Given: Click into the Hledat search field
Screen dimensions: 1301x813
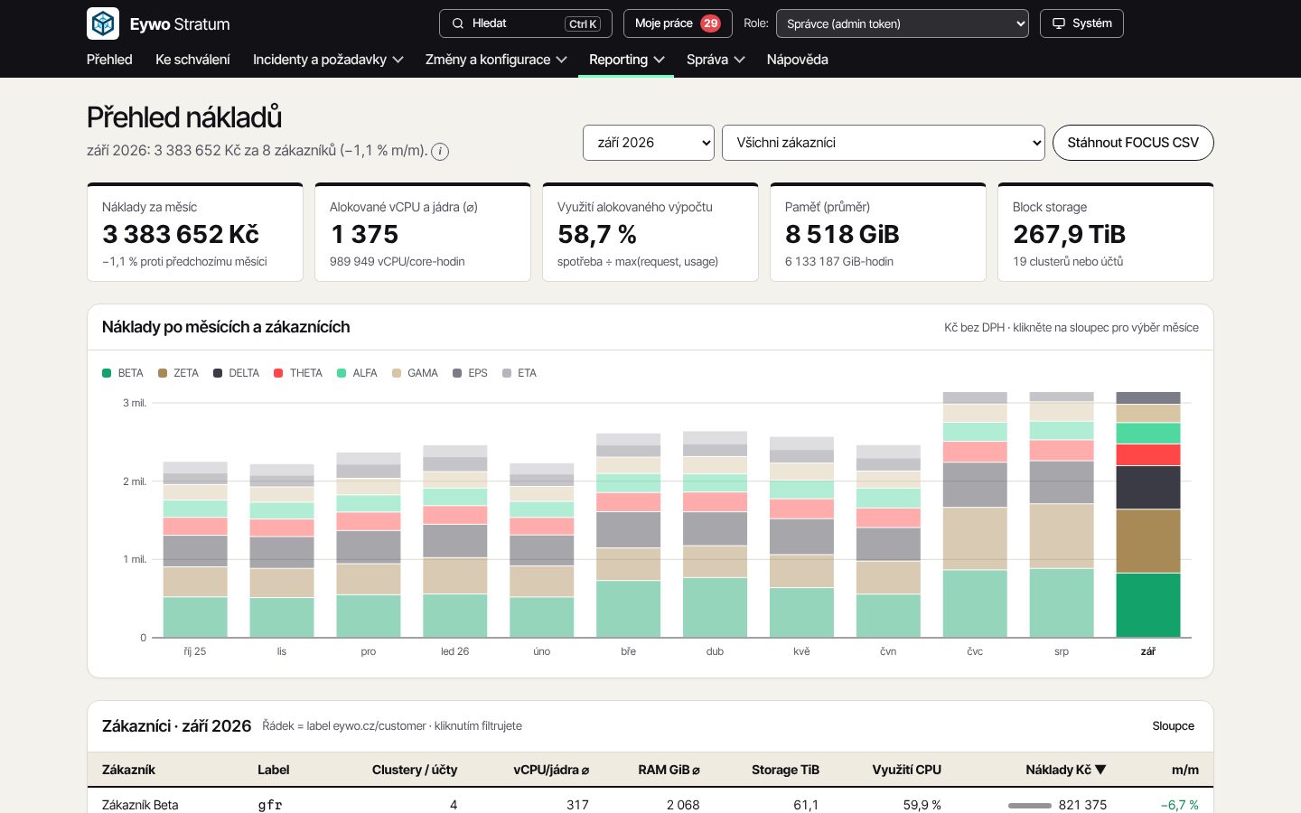Looking at the screenshot, I should [x=526, y=23].
